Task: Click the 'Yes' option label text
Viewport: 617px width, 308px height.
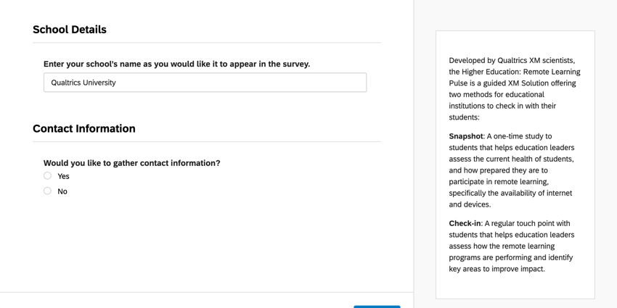Action: click(64, 176)
